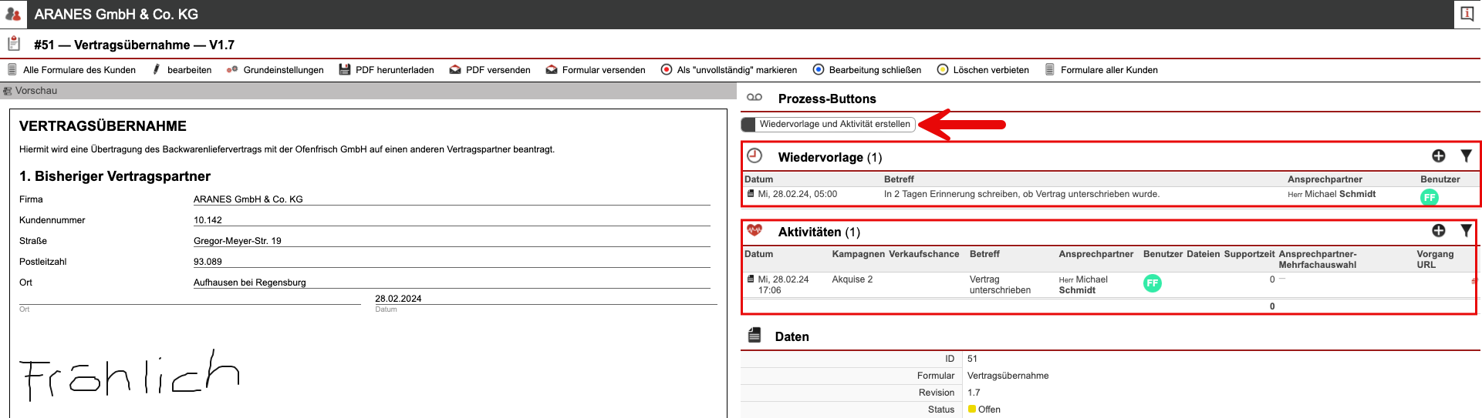Click Herr Michael Schmidt in Aktivitäten row
This screenshot has width=1482, height=418.
coord(1083,285)
